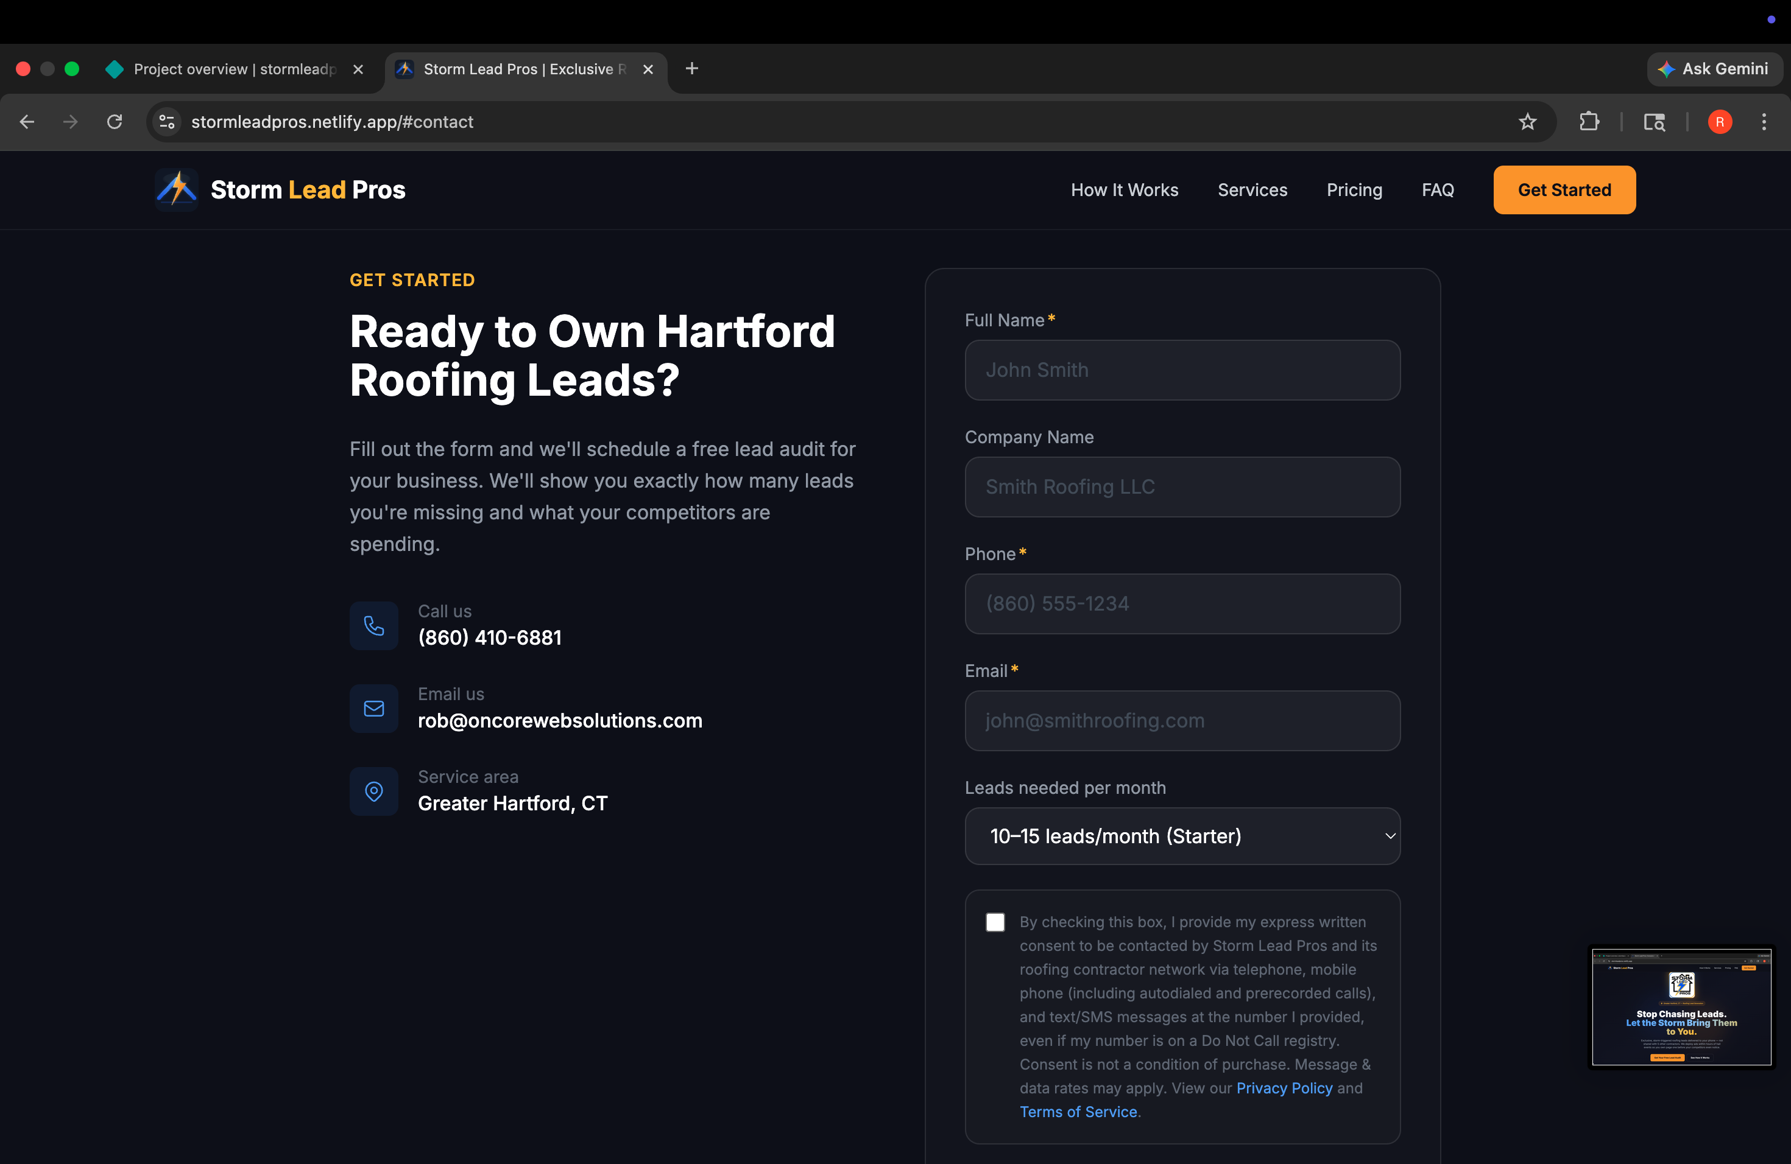Click the envelope icon next to Email us
Viewport: 1791px width, 1164px height.
[x=374, y=709]
